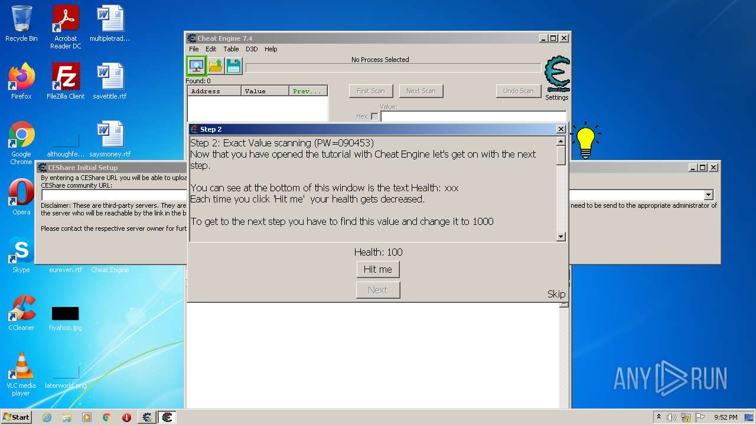Viewport: 756px width, 425px height.
Task: Open the Edit menu
Action: 211,49
